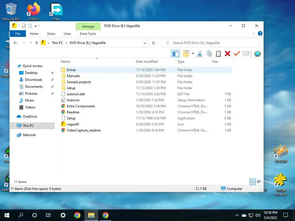This screenshot has width=295, height=221.
Task: Click the orange checkmark Properties icon
Action: (x=237, y=54)
